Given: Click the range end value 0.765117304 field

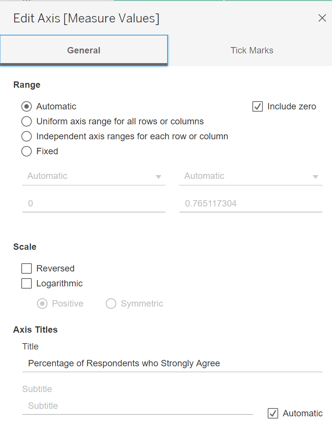Looking at the screenshot, I should click(x=250, y=204).
